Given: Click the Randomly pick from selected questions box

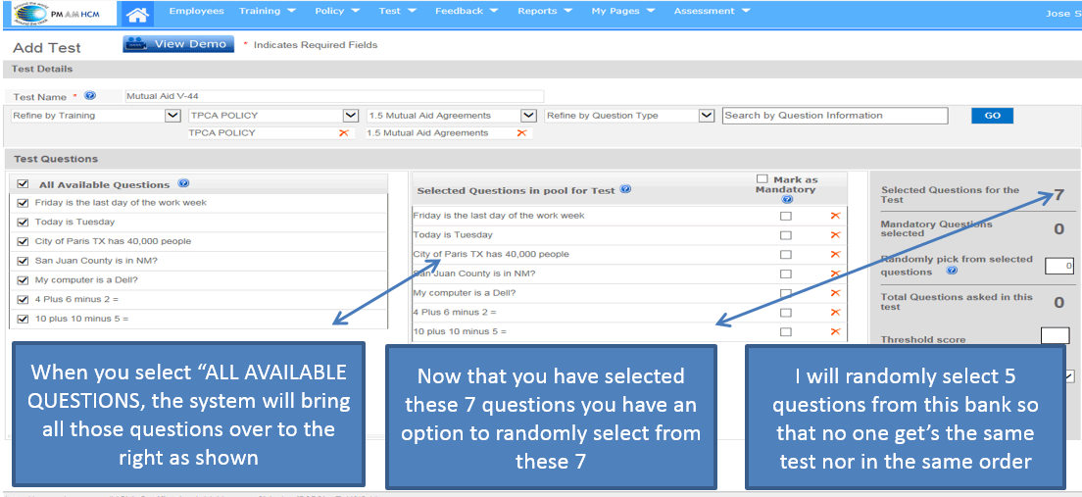Looking at the screenshot, I should coord(1059,266).
